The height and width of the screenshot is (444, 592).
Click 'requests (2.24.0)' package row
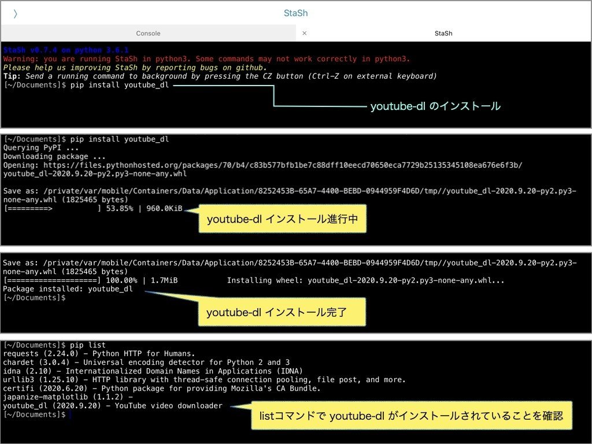point(99,354)
